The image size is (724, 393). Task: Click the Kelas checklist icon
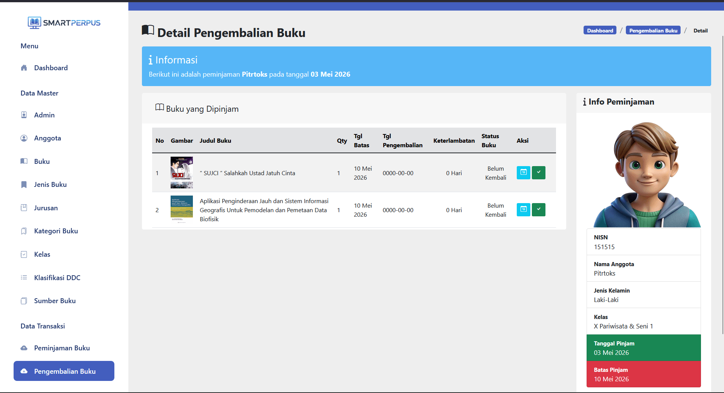click(x=24, y=254)
